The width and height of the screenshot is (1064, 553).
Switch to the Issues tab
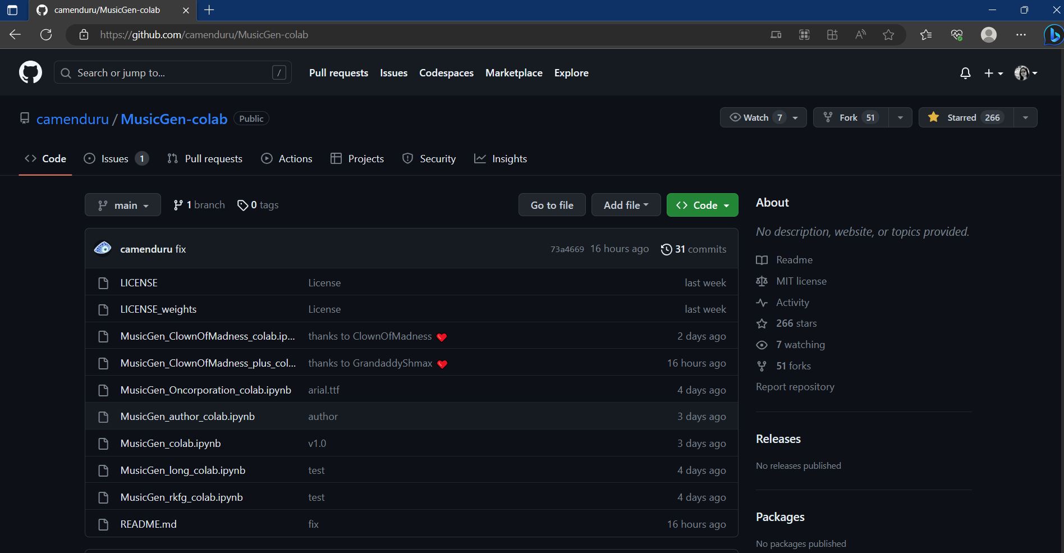115,159
